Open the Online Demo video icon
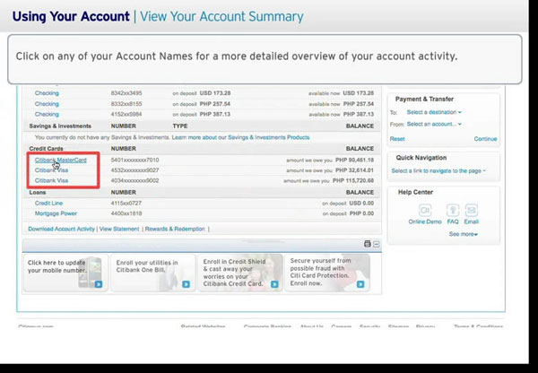 [x=425, y=210]
